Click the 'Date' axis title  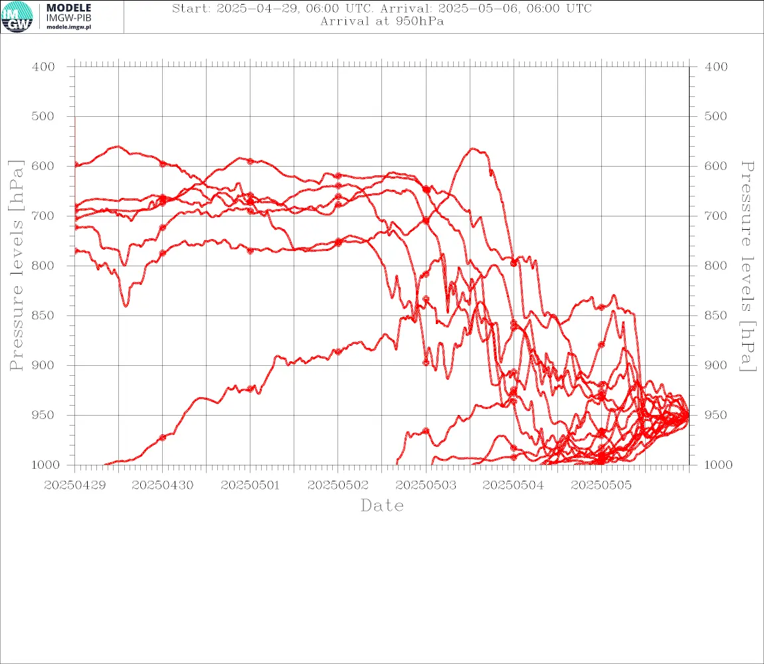click(382, 506)
